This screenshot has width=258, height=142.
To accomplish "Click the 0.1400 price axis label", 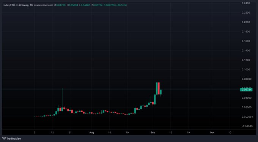I will tap(246, 50).
